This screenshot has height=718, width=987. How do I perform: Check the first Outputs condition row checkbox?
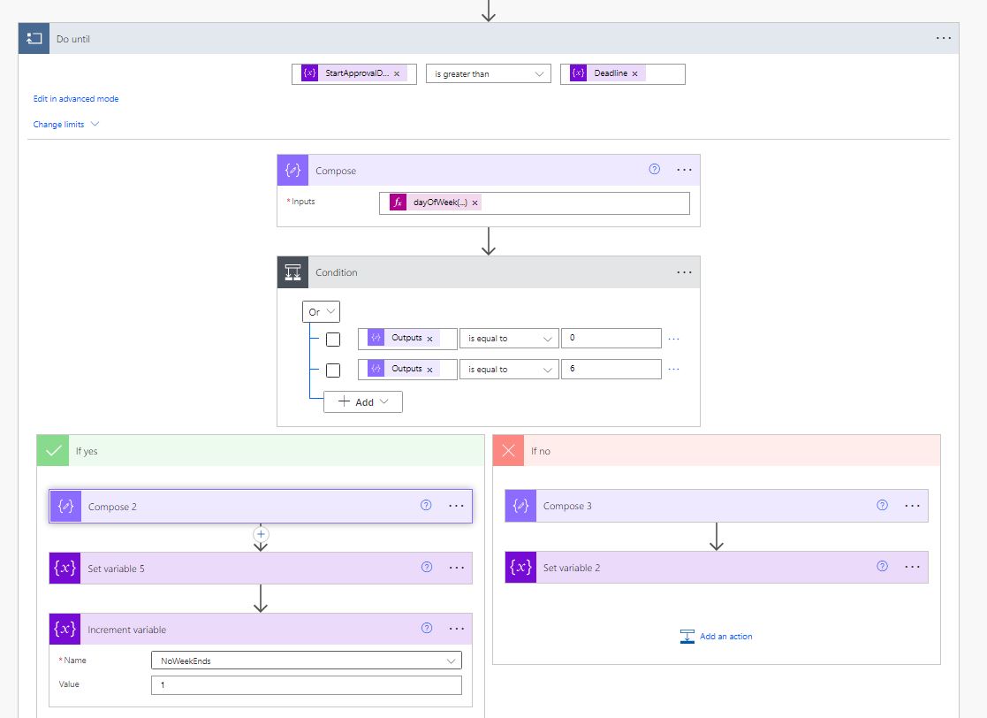pyautogui.click(x=333, y=339)
